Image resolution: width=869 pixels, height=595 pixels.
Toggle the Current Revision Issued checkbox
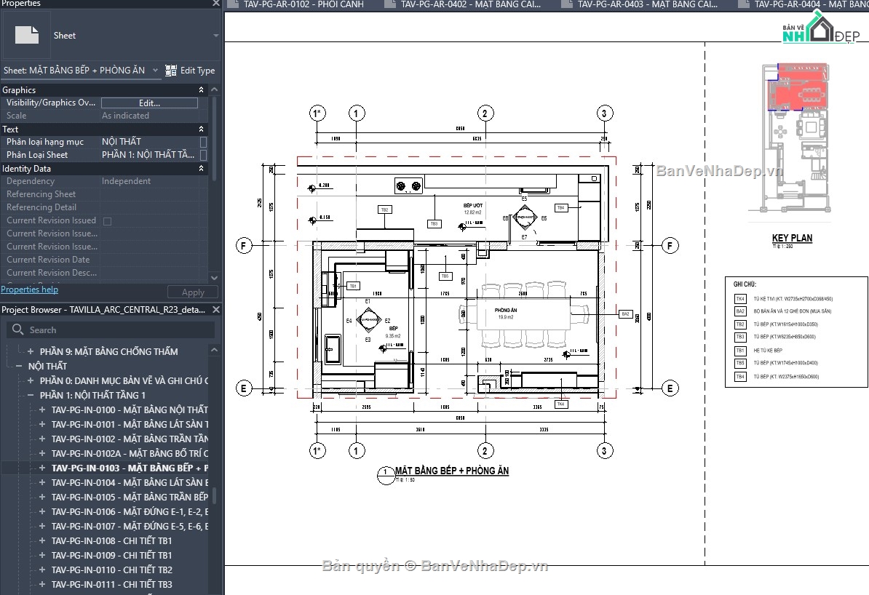108,221
